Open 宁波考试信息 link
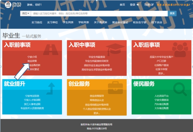193x132 pixels. (32, 96)
